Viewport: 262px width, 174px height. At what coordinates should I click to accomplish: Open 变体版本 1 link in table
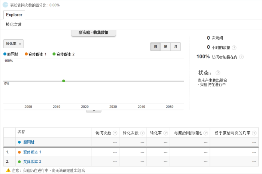[x=32, y=152]
